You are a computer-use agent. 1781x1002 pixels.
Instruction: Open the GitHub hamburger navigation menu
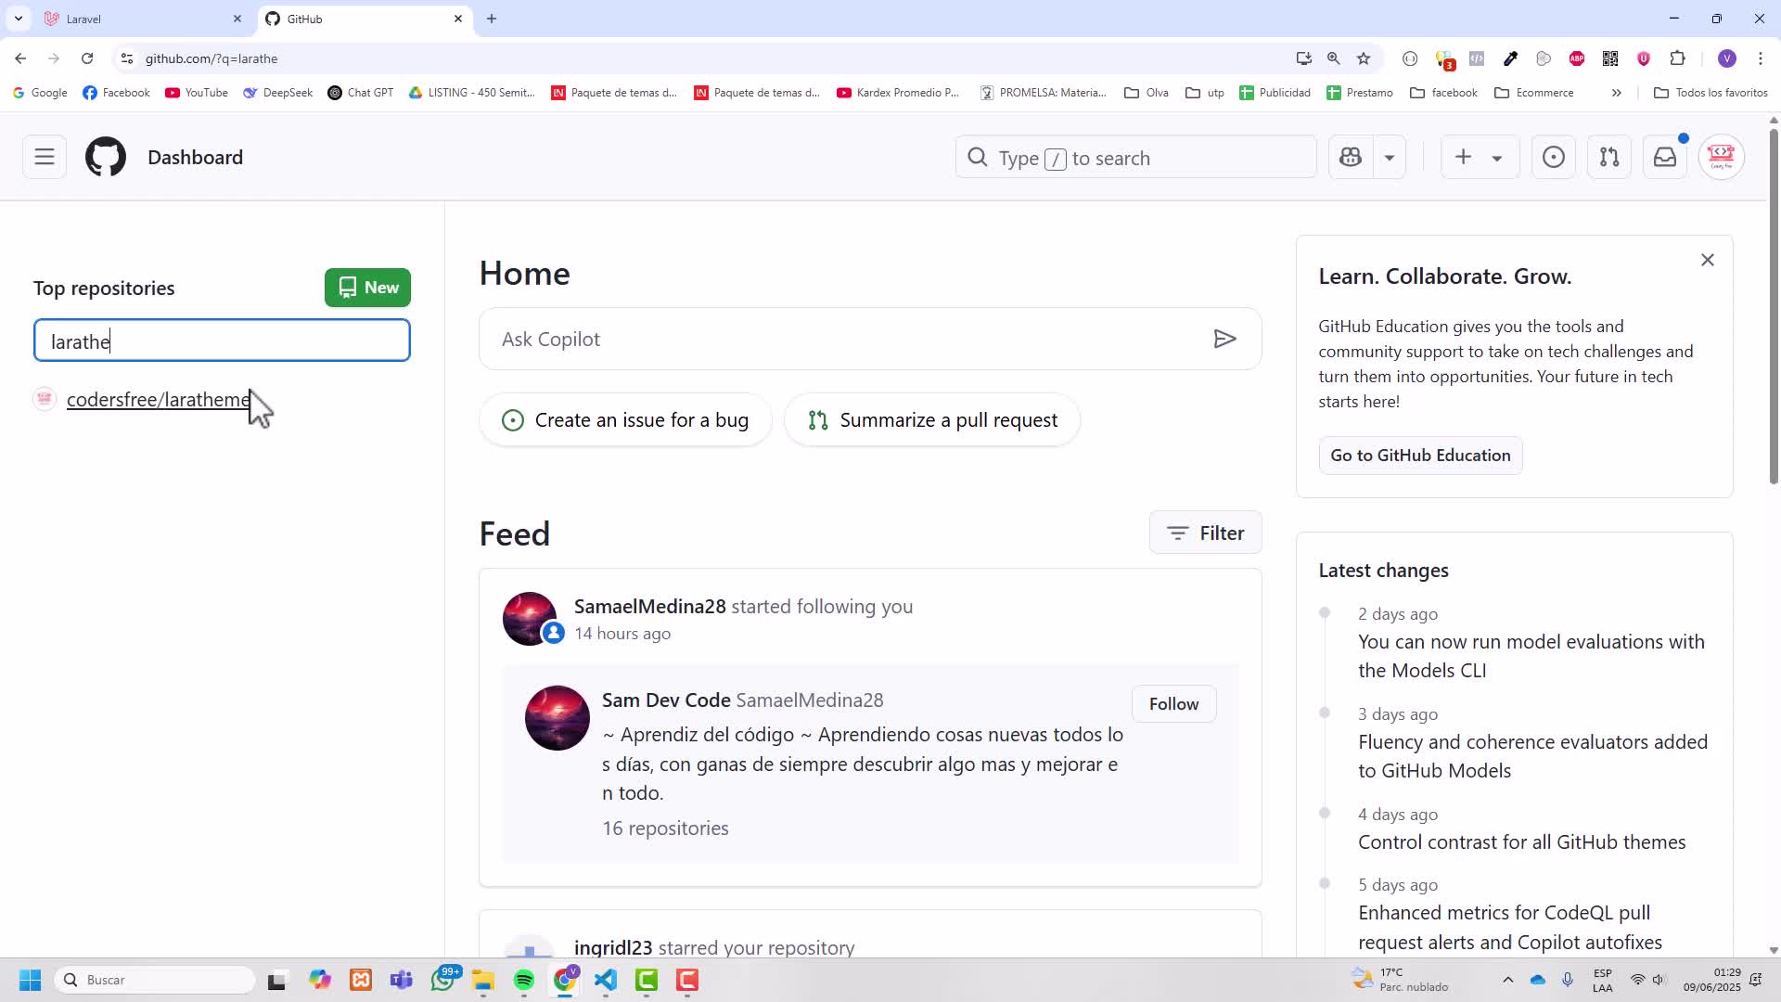[x=45, y=157]
